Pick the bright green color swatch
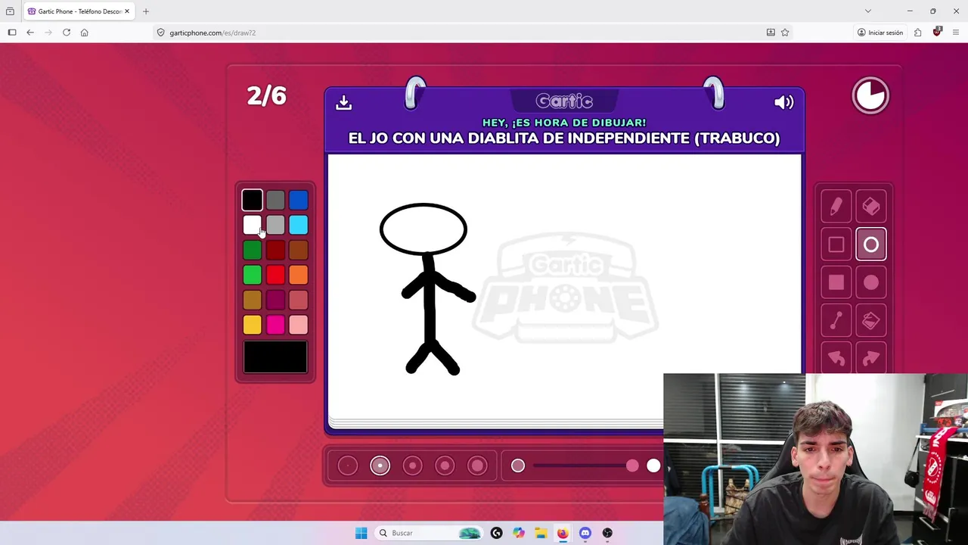This screenshot has width=968, height=545. point(252,275)
